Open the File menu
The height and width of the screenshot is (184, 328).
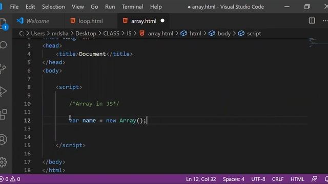pos(14,7)
